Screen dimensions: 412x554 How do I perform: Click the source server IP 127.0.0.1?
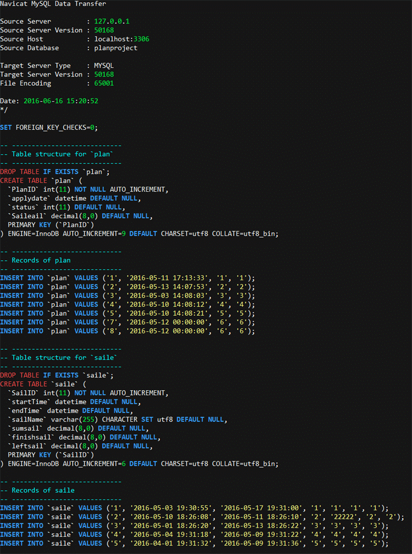[112, 21]
